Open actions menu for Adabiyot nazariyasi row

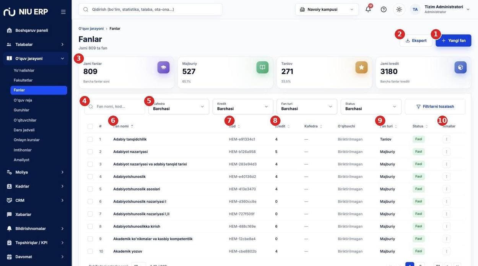pyautogui.click(x=446, y=152)
